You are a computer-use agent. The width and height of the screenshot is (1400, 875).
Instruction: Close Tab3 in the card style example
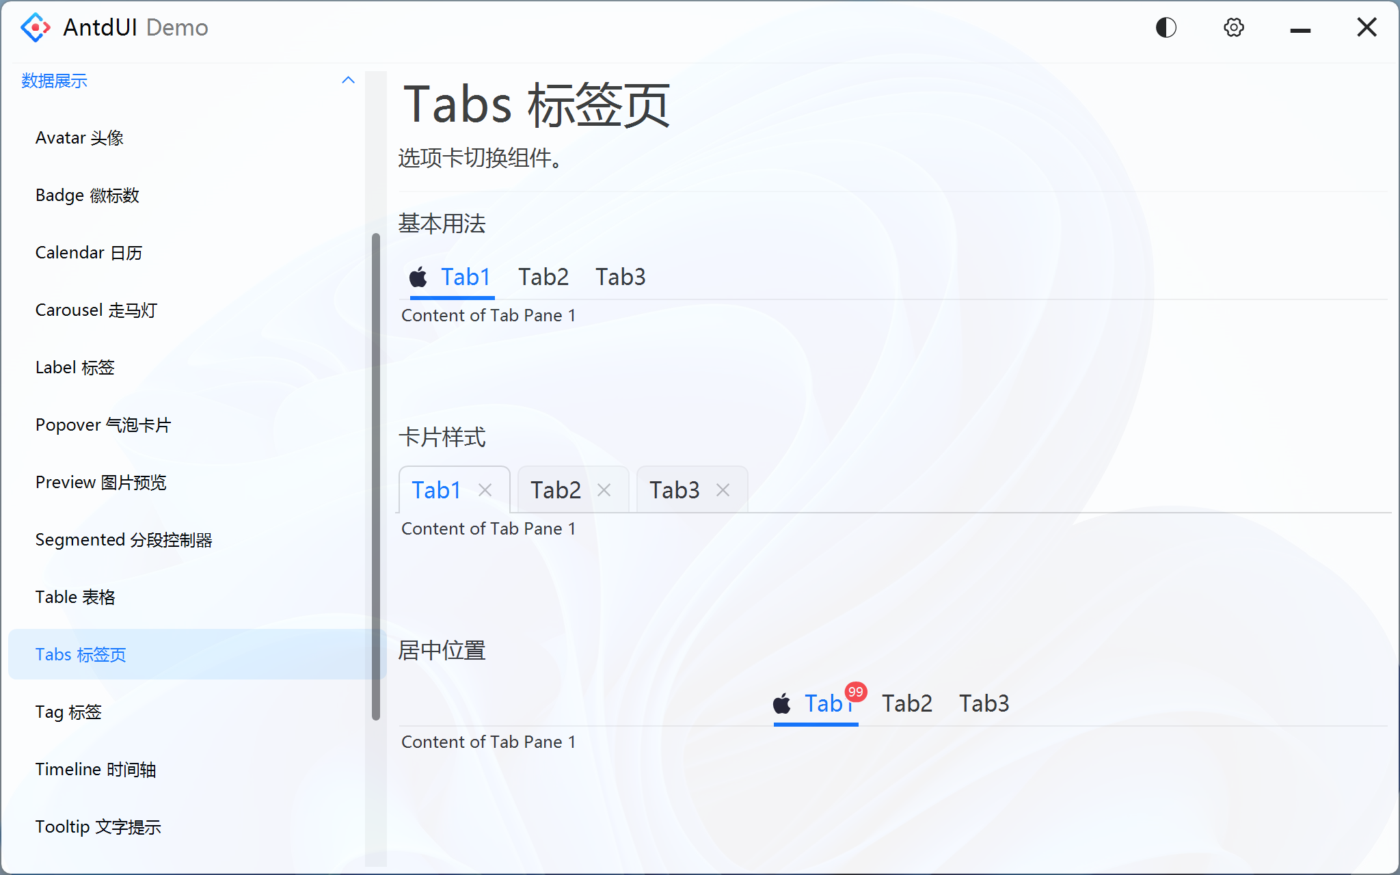[723, 490]
